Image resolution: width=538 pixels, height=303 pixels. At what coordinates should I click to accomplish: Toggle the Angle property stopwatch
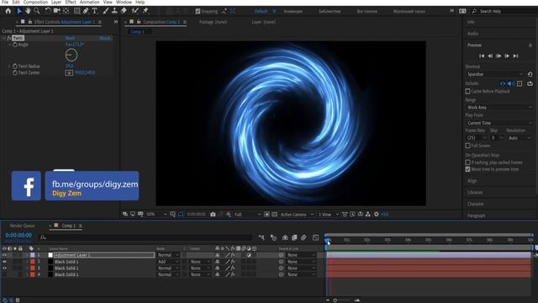[x=15, y=45]
